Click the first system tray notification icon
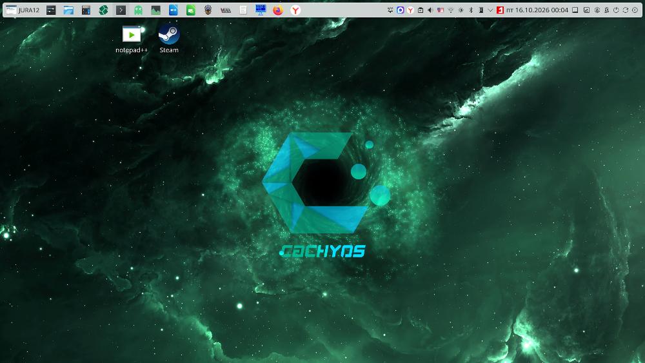The image size is (645, 363). [390, 10]
